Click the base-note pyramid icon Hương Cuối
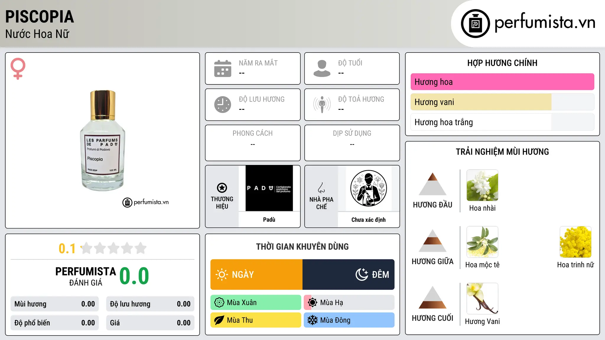This screenshot has height=340, width=605. pyautogui.click(x=432, y=297)
